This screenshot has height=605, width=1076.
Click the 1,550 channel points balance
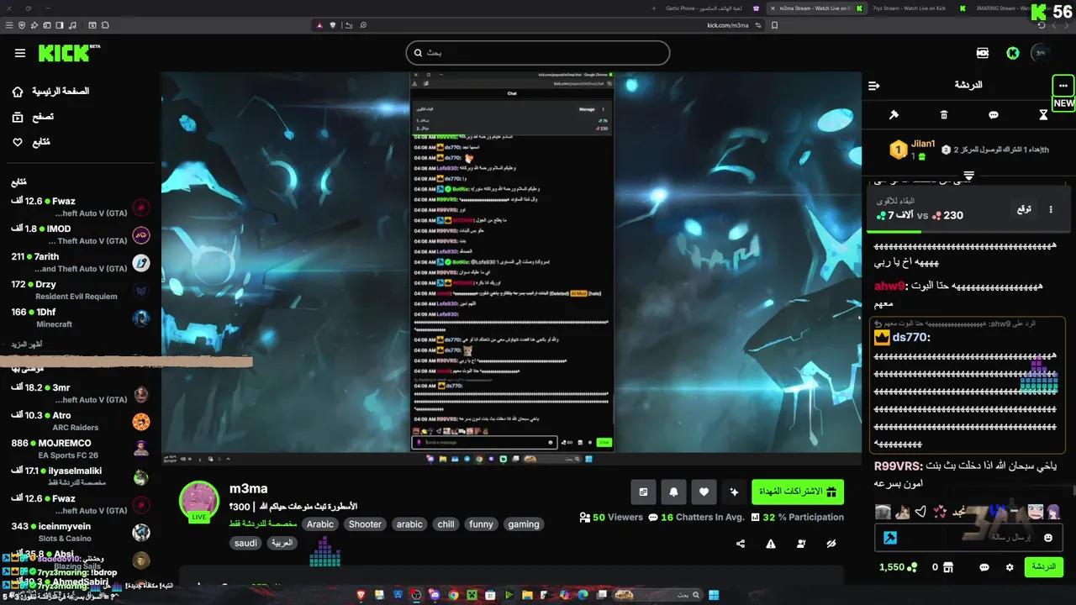pos(899,567)
